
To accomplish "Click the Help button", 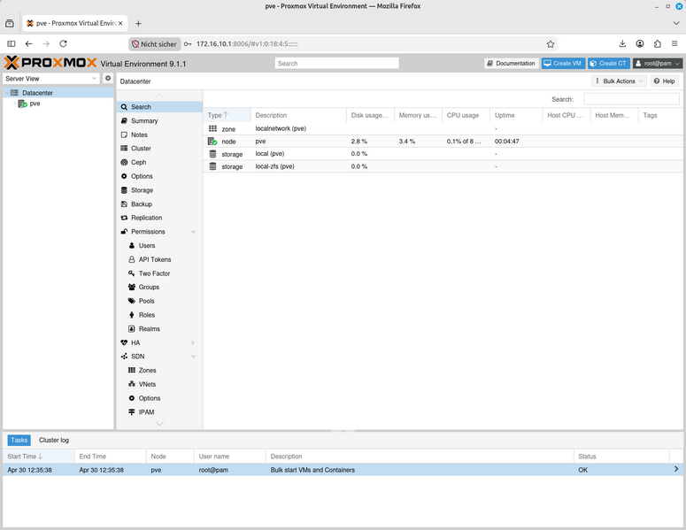I will (x=665, y=81).
